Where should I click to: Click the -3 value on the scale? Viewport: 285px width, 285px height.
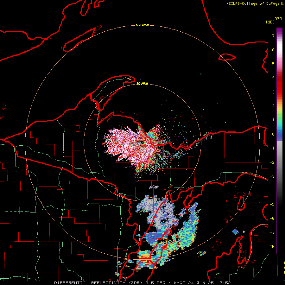[x=272, y=176]
